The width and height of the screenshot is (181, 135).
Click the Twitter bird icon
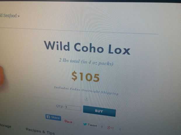click(x=85, y=124)
